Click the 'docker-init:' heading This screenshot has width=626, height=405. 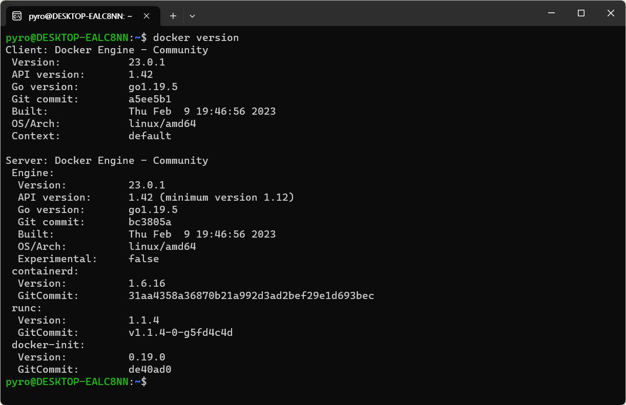48,345
